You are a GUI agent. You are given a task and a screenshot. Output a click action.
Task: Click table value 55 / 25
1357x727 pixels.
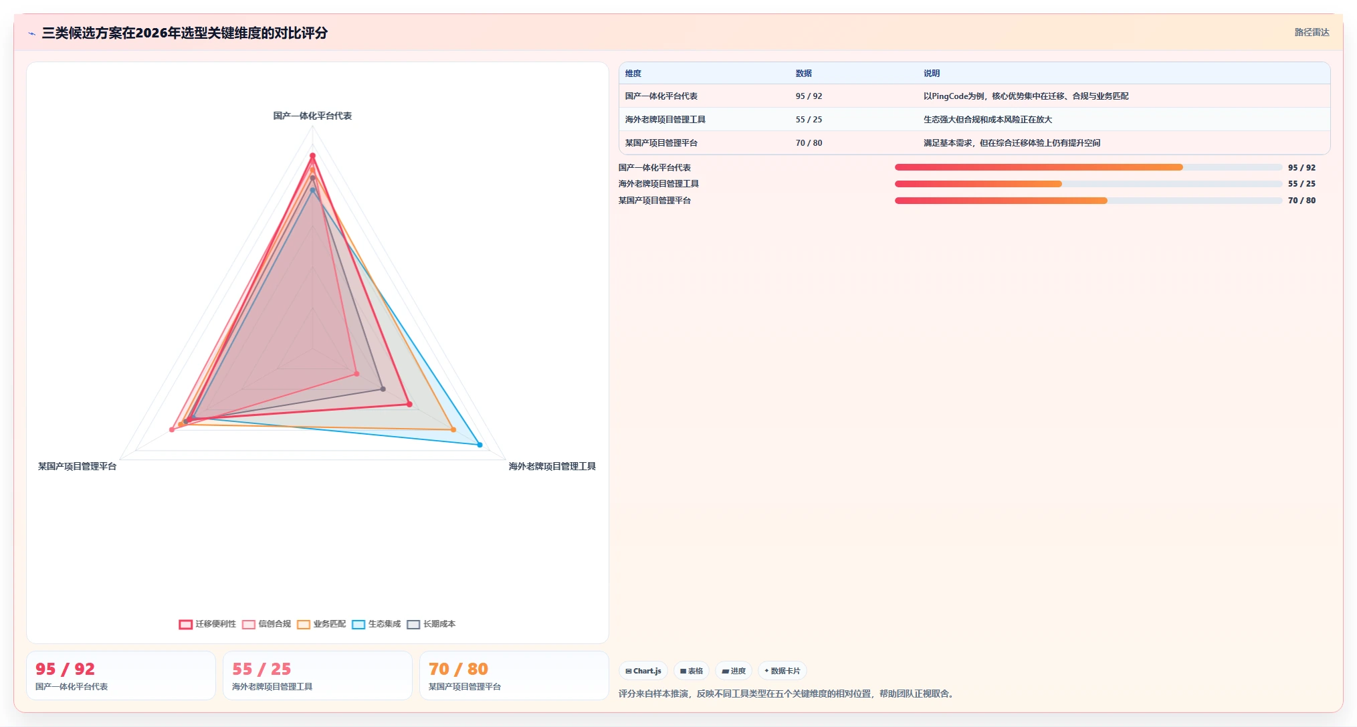[x=809, y=120]
